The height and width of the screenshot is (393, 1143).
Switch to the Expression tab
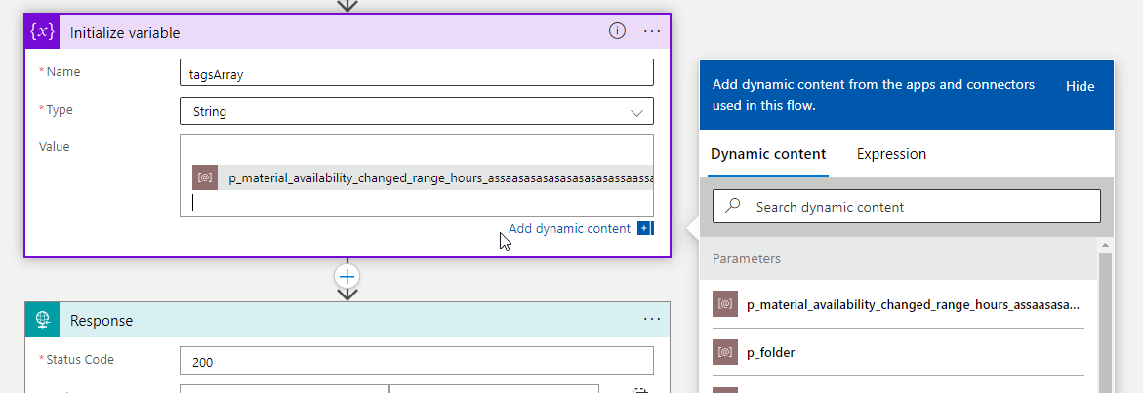[x=891, y=154]
